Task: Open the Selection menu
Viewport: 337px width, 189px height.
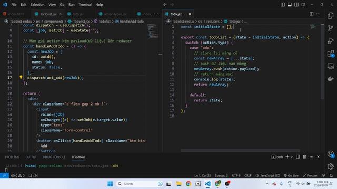Action: point(37,5)
